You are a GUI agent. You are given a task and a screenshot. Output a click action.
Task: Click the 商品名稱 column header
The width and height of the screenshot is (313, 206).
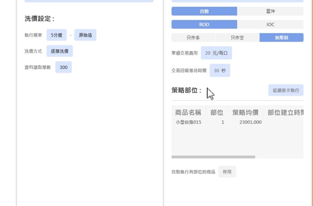[188, 112]
